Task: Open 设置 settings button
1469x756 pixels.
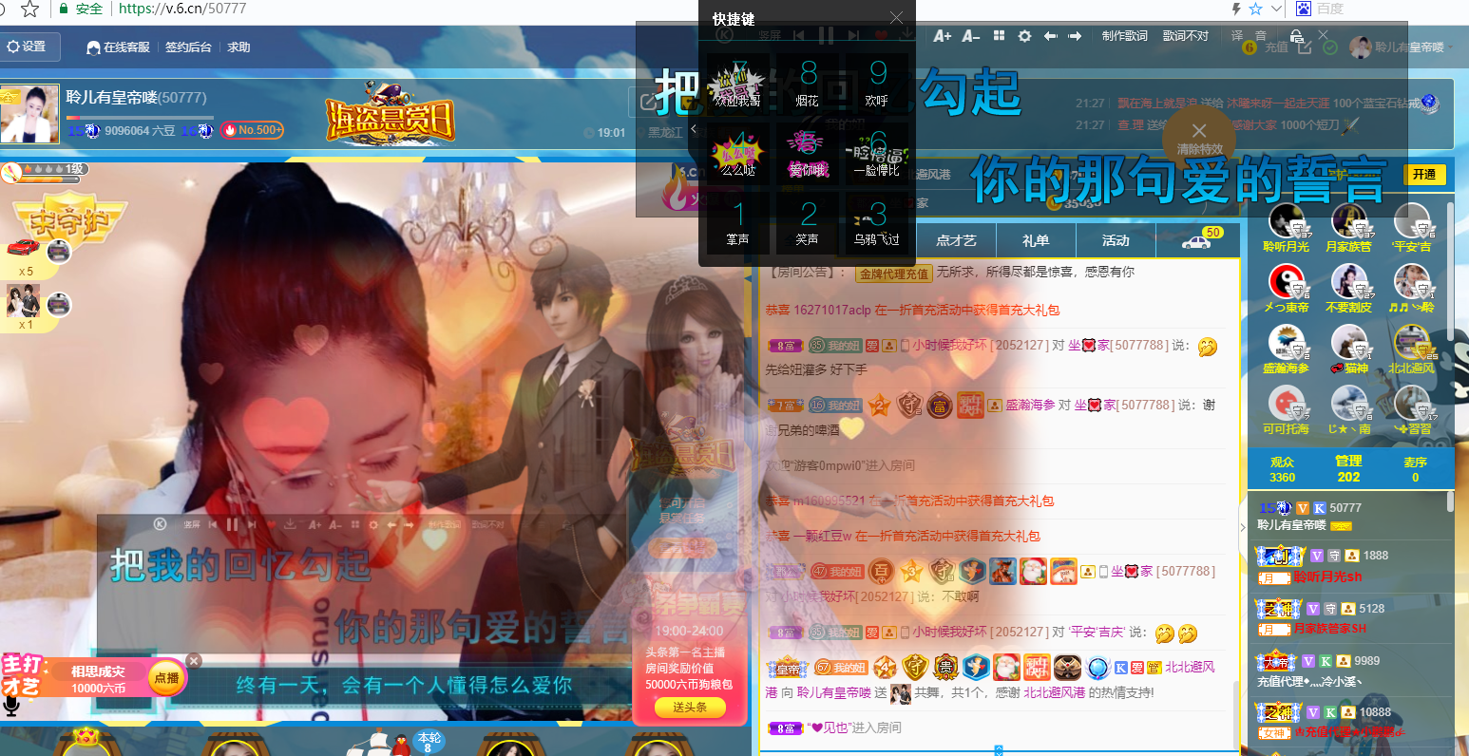Action: 29,47
